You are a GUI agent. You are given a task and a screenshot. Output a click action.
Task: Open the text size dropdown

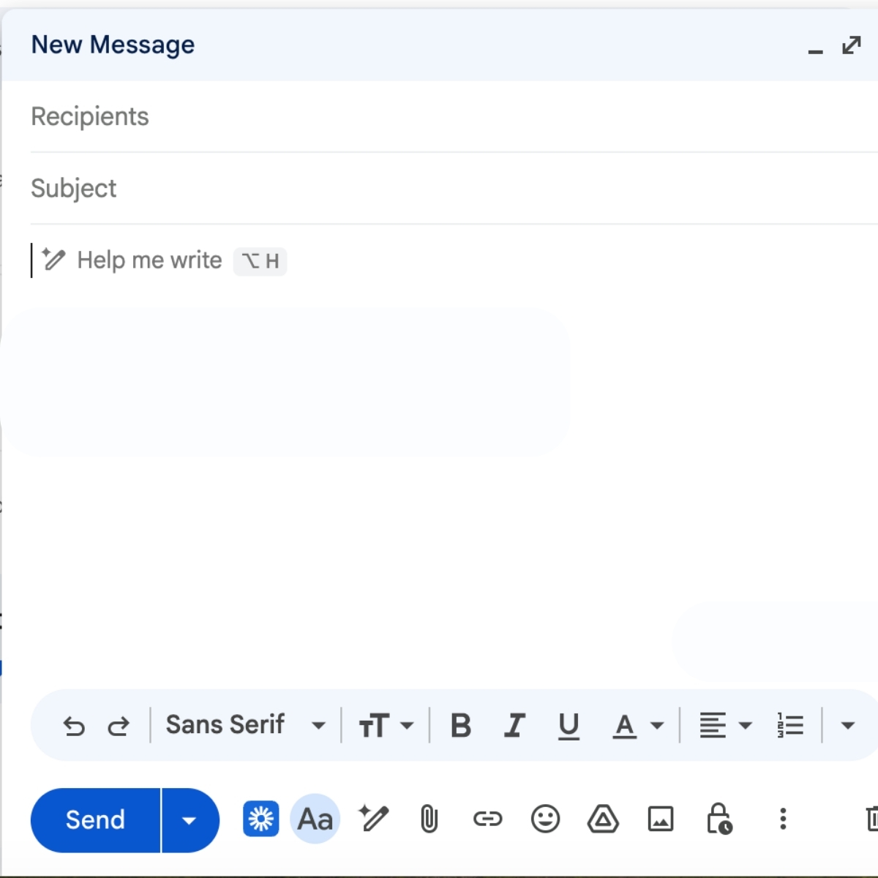click(386, 726)
